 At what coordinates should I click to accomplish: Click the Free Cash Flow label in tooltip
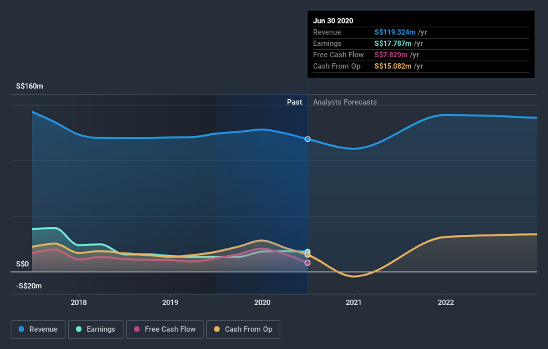[338, 55]
